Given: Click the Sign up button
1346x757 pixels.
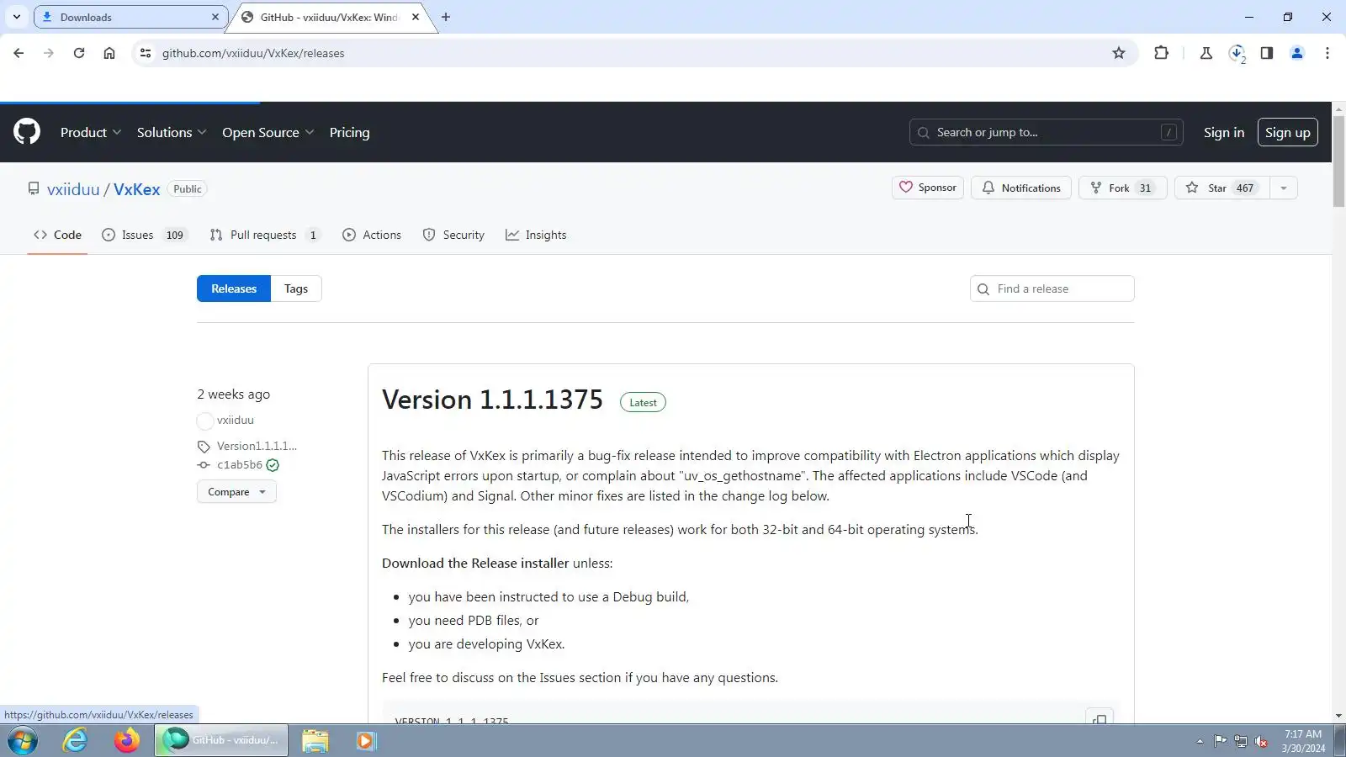Looking at the screenshot, I should (x=1288, y=132).
